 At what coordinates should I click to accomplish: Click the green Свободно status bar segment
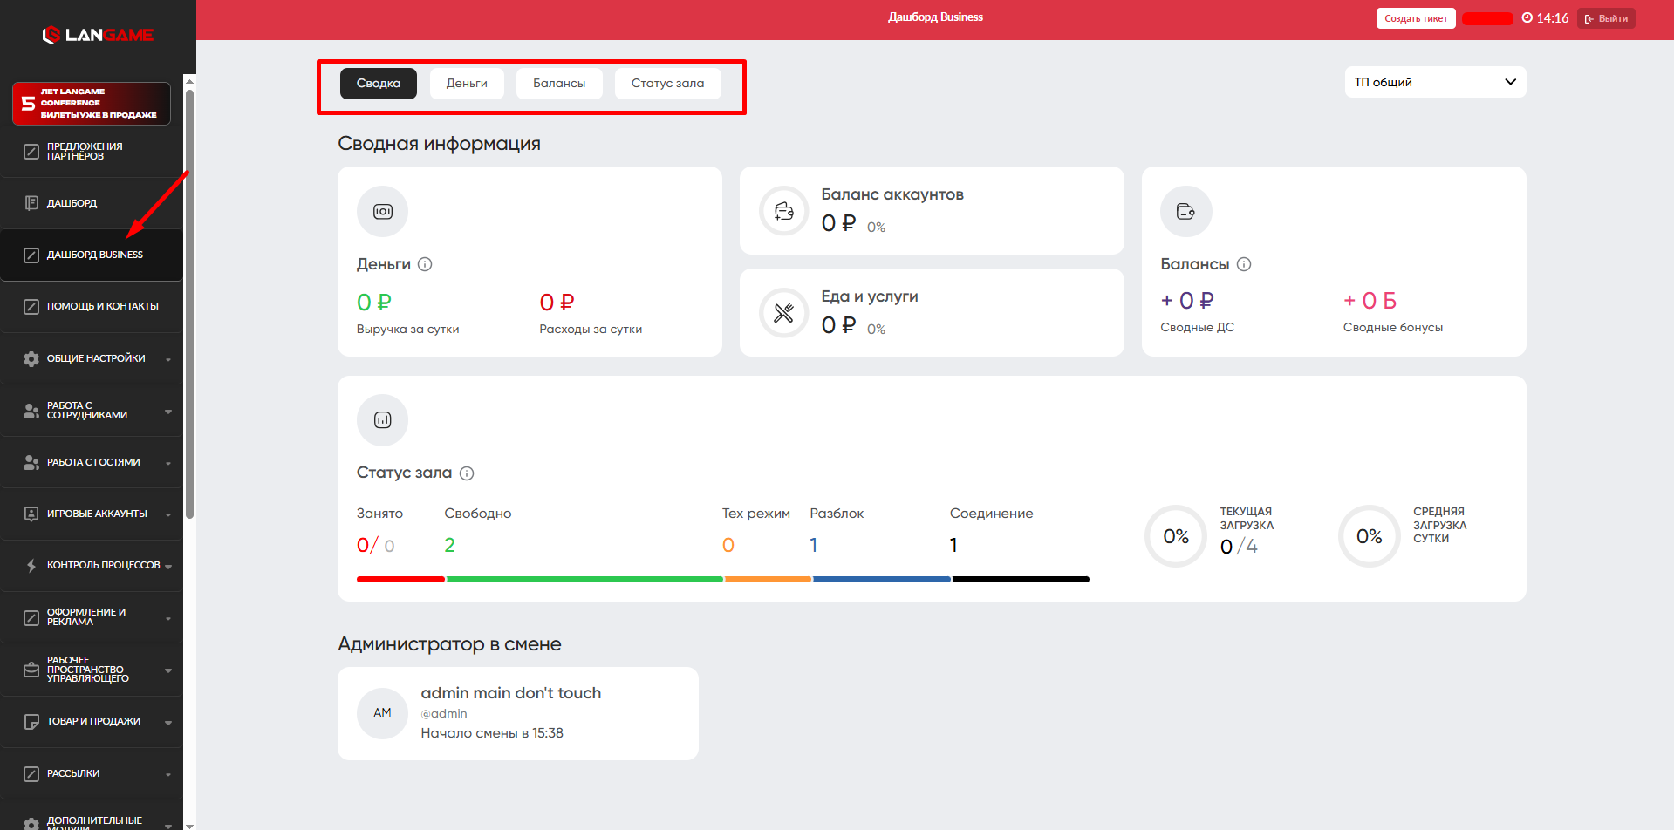coord(584,579)
